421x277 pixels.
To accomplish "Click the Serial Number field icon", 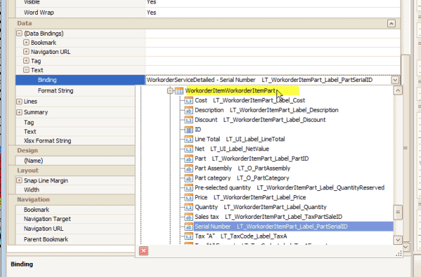I will pos(189,227).
